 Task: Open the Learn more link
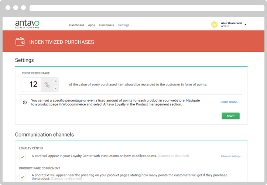click(x=229, y=102)
